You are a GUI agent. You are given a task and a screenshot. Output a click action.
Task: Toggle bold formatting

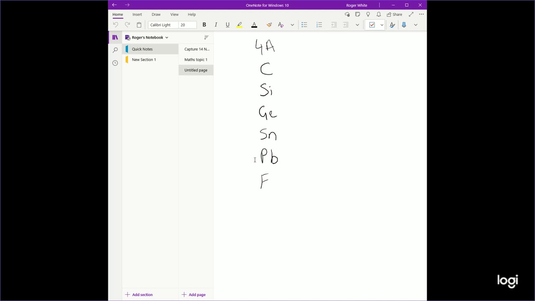pyautogui.click(x=204, y=25)
